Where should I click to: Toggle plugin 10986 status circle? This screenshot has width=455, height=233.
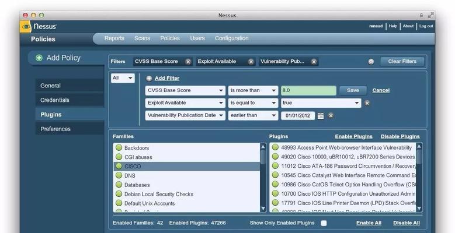tap(275, 185)
